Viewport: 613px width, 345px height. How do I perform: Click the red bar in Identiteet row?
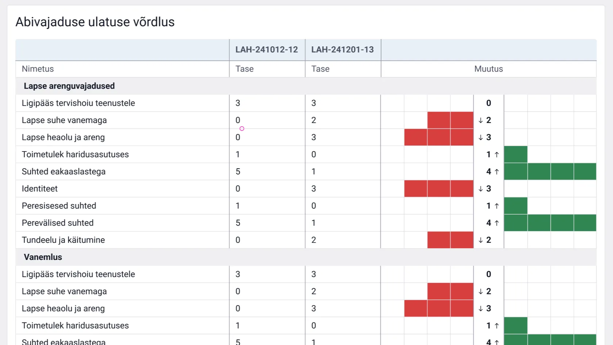(439, 189)
